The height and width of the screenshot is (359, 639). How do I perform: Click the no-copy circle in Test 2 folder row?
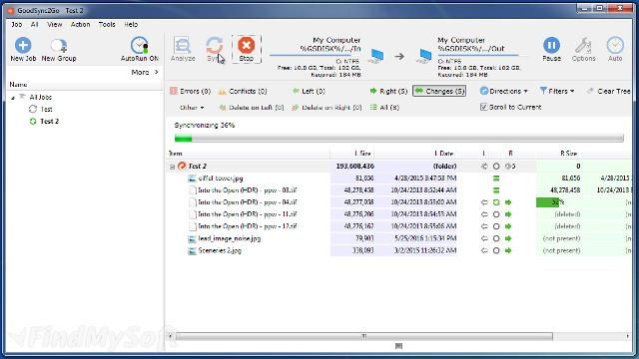[496, 167]
